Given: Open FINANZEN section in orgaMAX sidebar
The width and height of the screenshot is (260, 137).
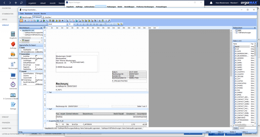Looking at the screenshot, I should pos(6,123).
